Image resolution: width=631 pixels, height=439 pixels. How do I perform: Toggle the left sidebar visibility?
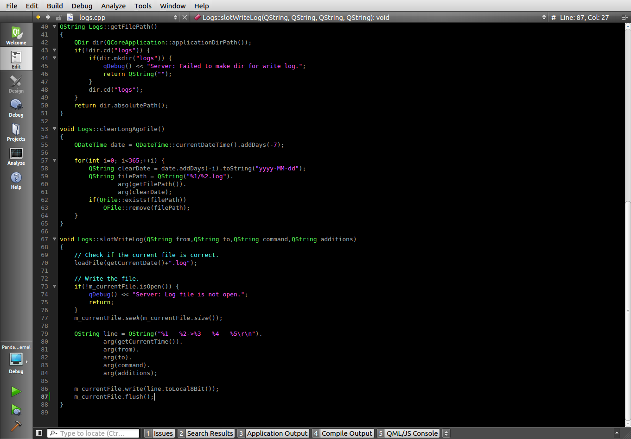pyautogui.click(x=39, y=433)
